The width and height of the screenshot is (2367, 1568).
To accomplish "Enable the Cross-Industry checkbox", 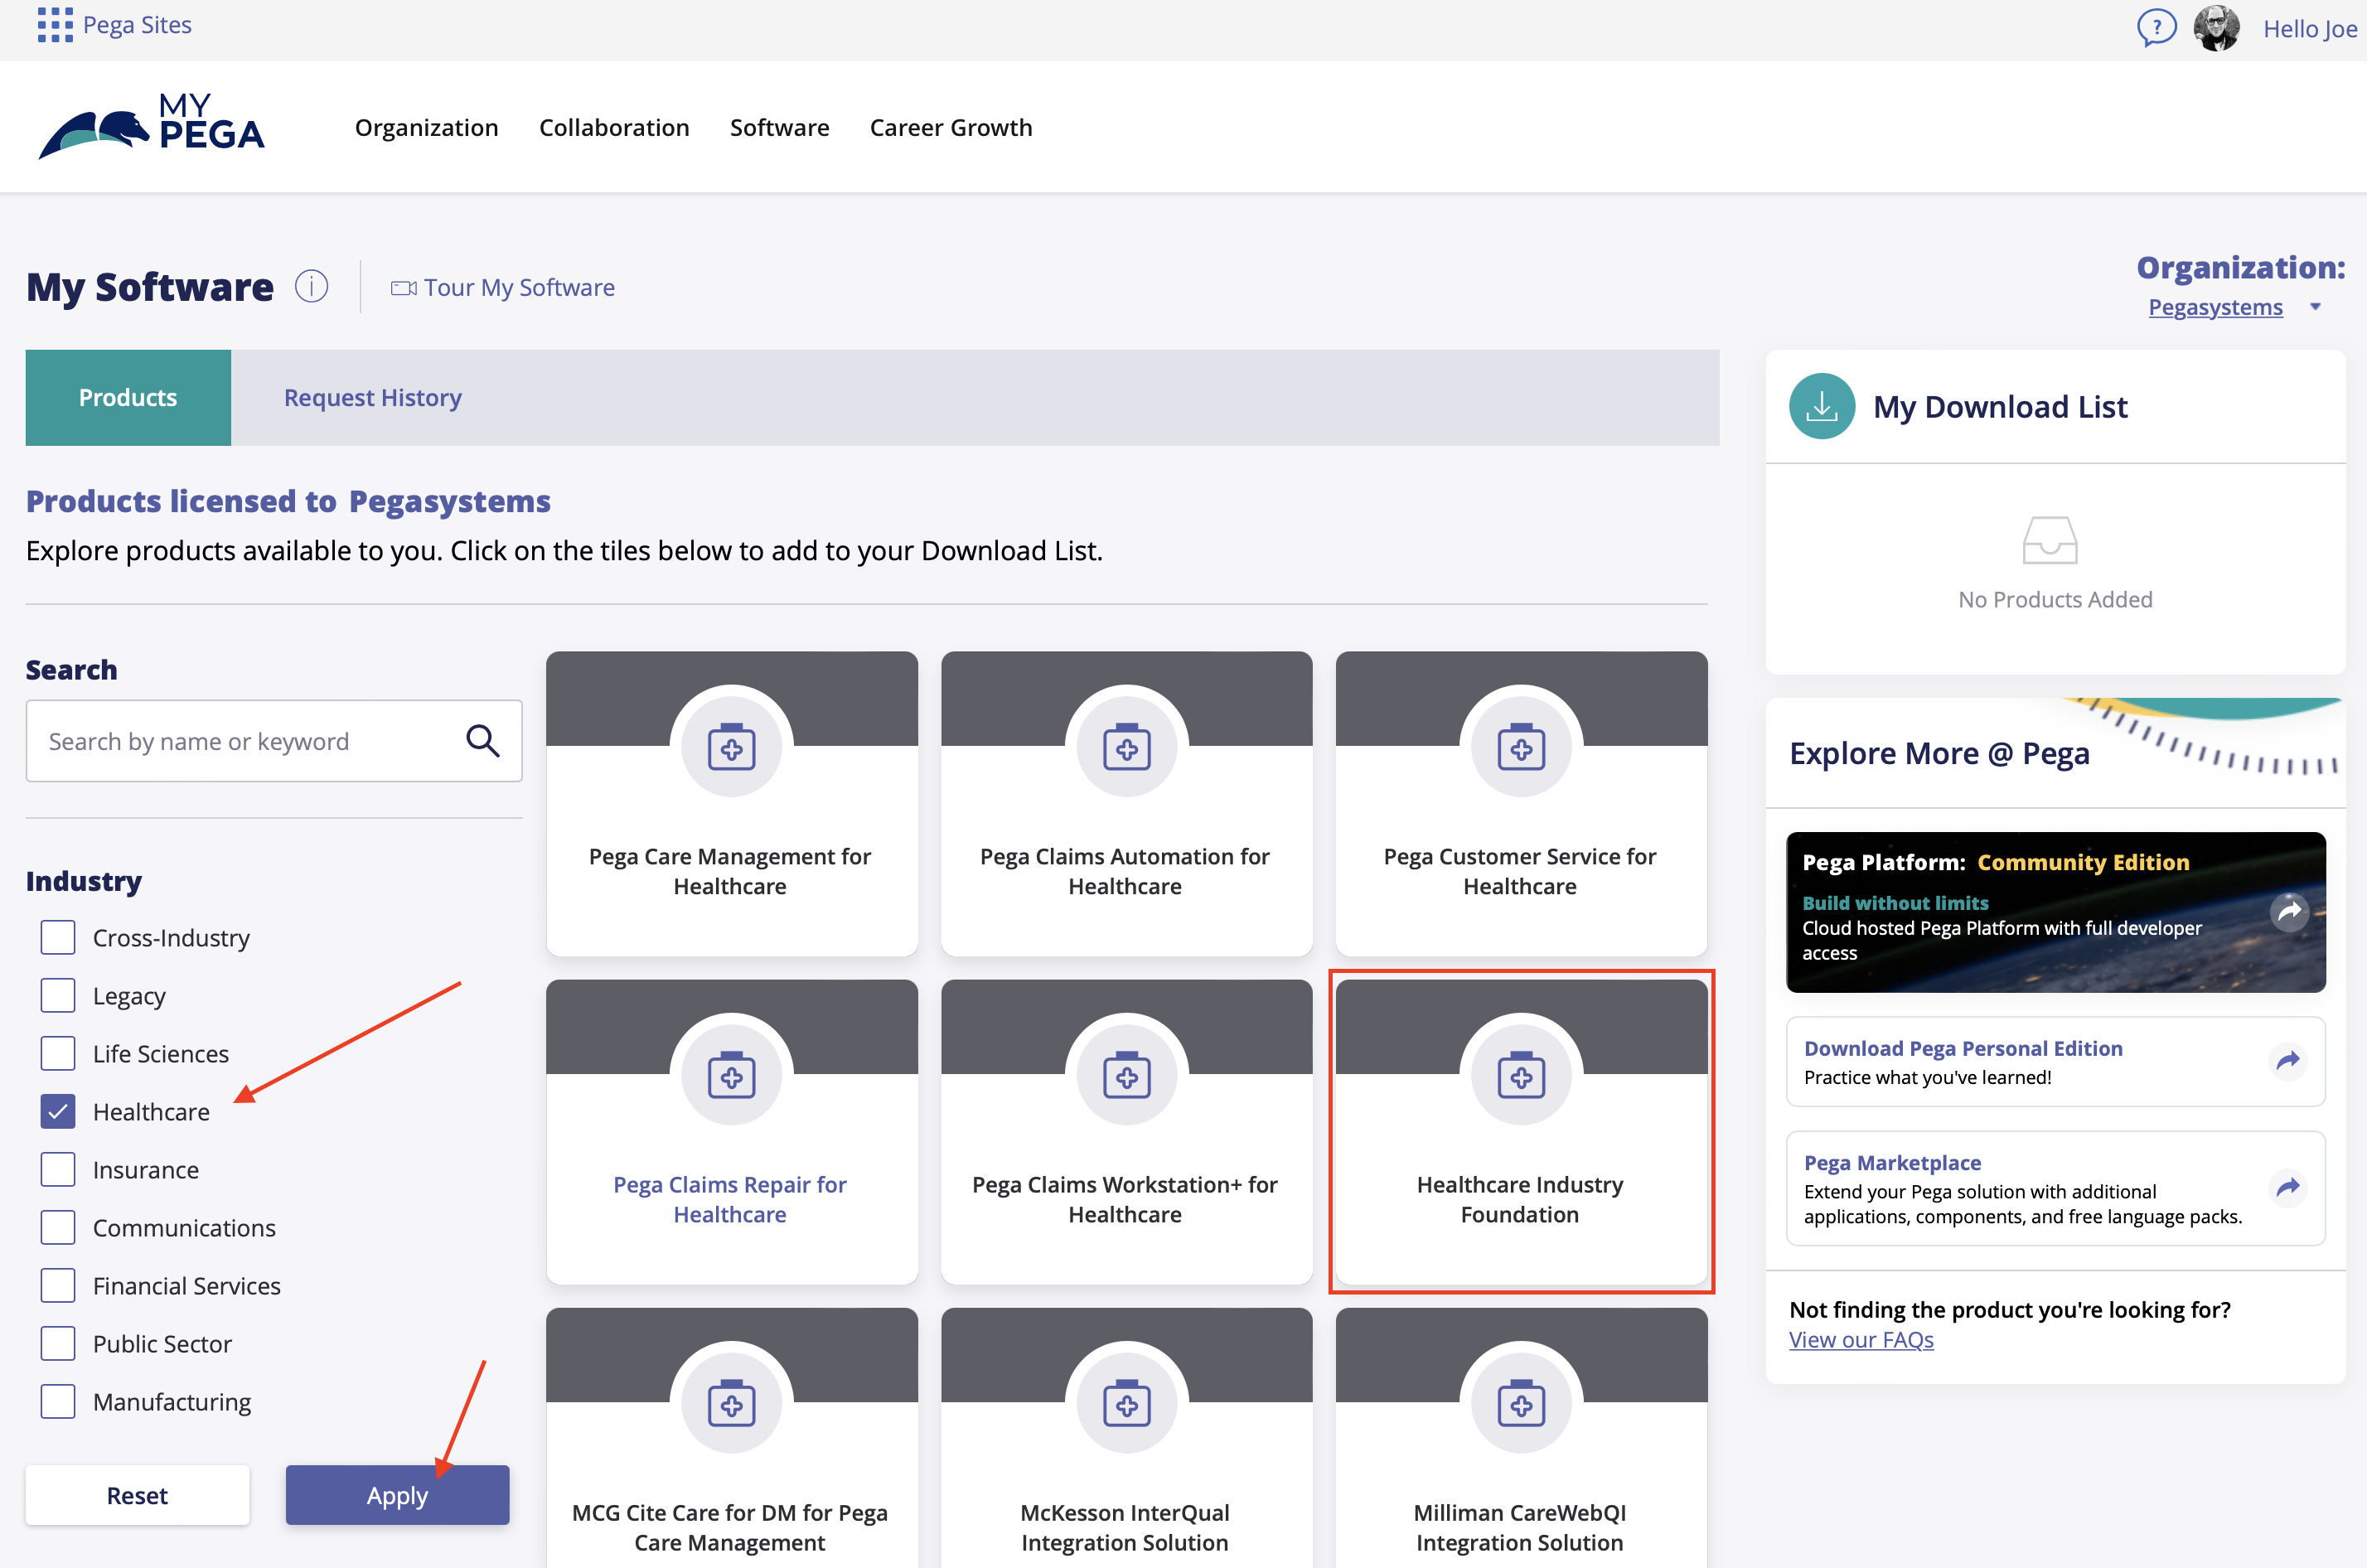I will [x=58, y=937].
